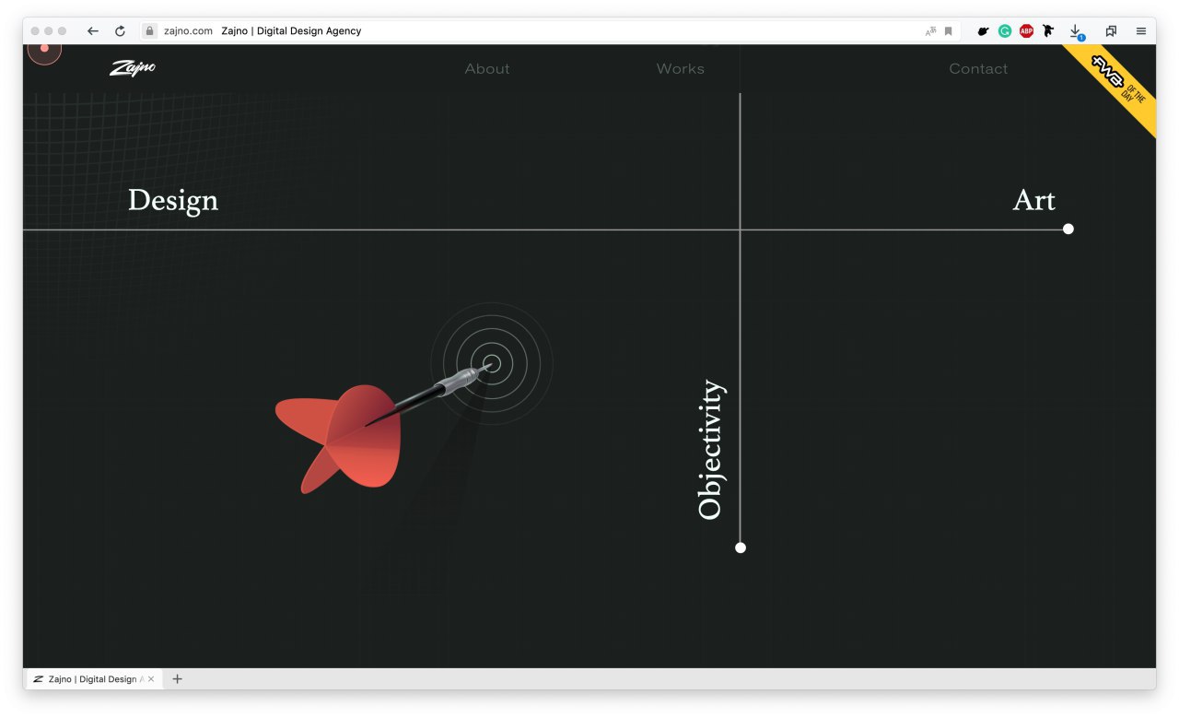Open the Works menu item
Image resolution: width=1179 pixels, height=718 pixels.
click(x=681, y=69)
